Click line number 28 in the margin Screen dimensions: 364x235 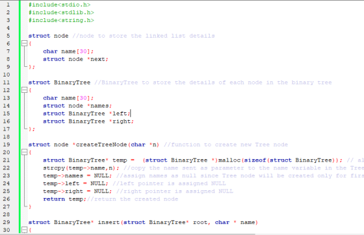coord(6,214)
